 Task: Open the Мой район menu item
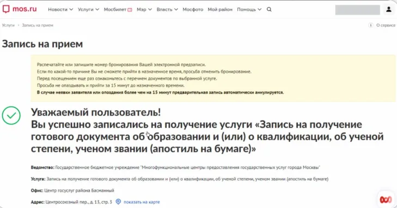tap(220, 9)
